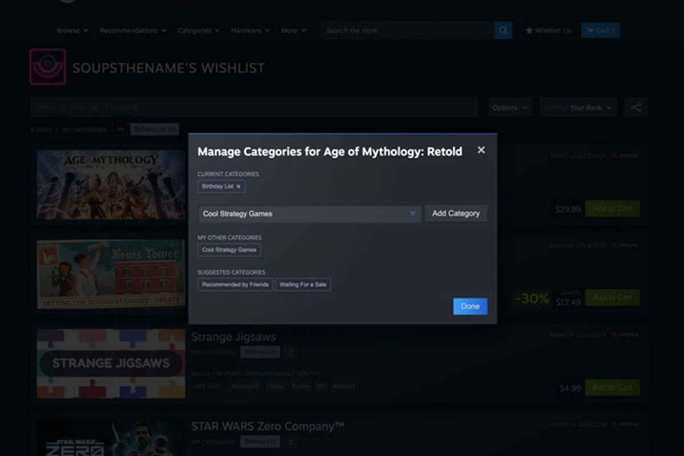Open the Star Wars Zero Company thumbnail
The image size is (684, 456).
pyautogui.click(x=111, y=438)
